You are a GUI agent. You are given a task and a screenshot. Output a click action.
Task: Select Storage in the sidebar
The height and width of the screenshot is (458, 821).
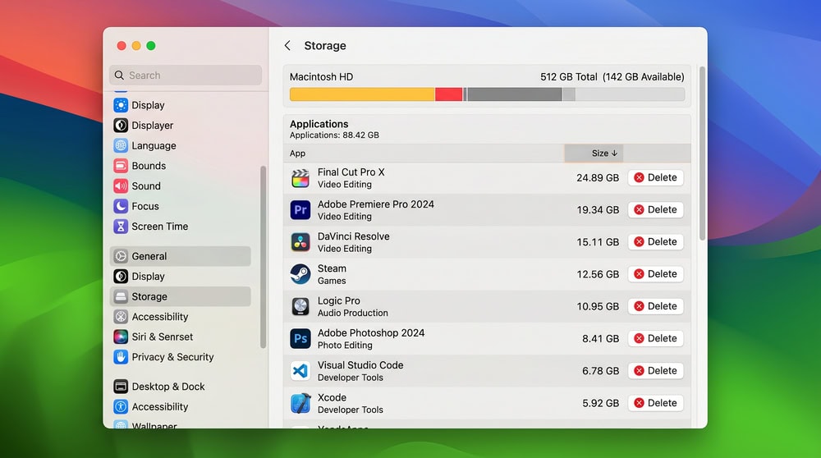180,296
